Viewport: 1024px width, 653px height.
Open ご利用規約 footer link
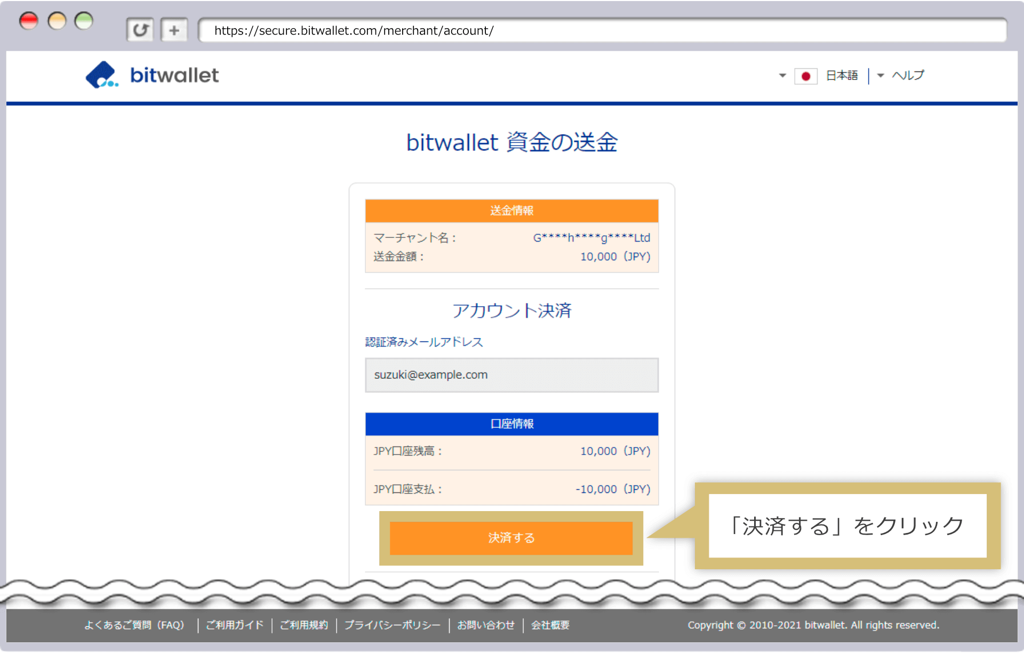304,625
